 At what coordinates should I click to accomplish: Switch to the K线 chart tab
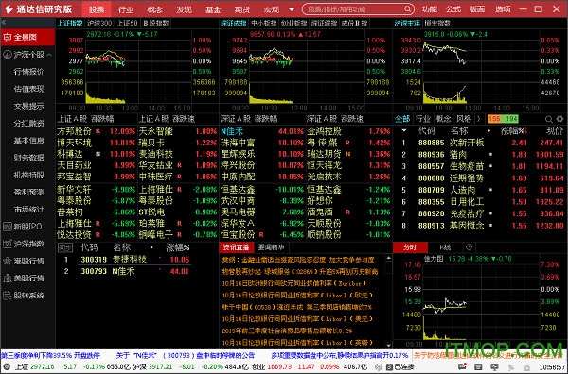coord(445,247)
